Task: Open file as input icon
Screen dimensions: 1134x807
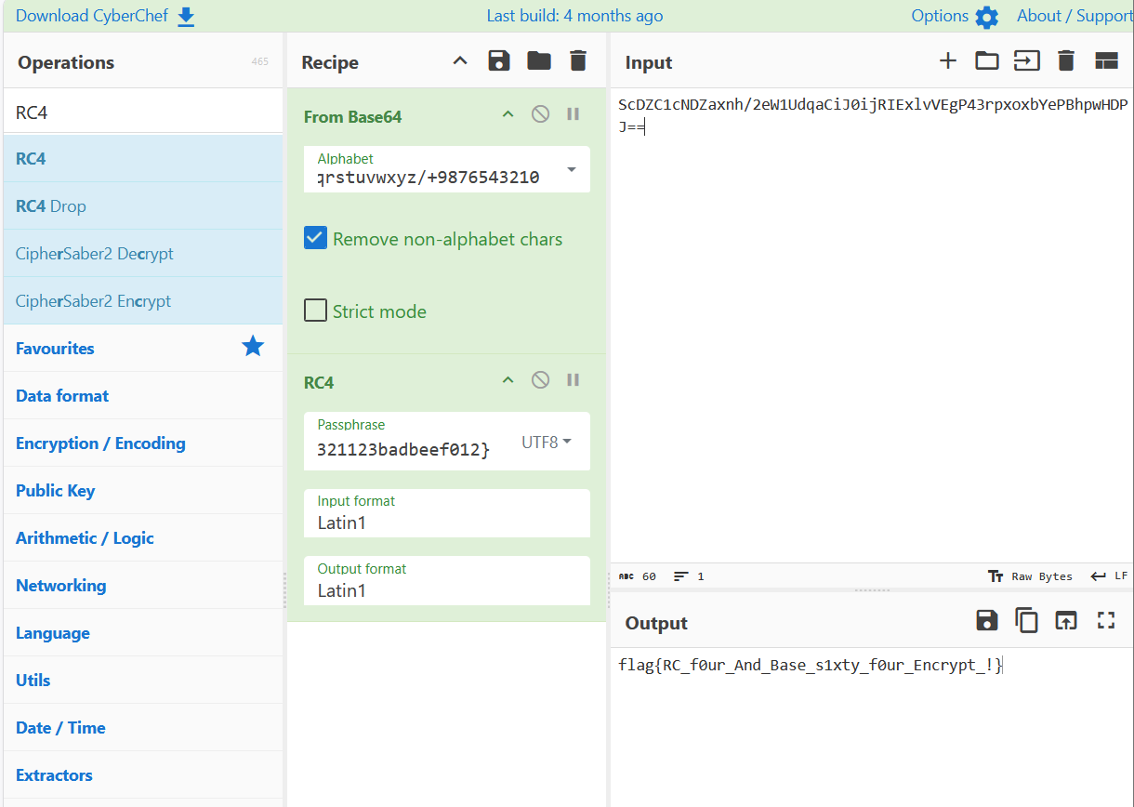Action: 1026,61
